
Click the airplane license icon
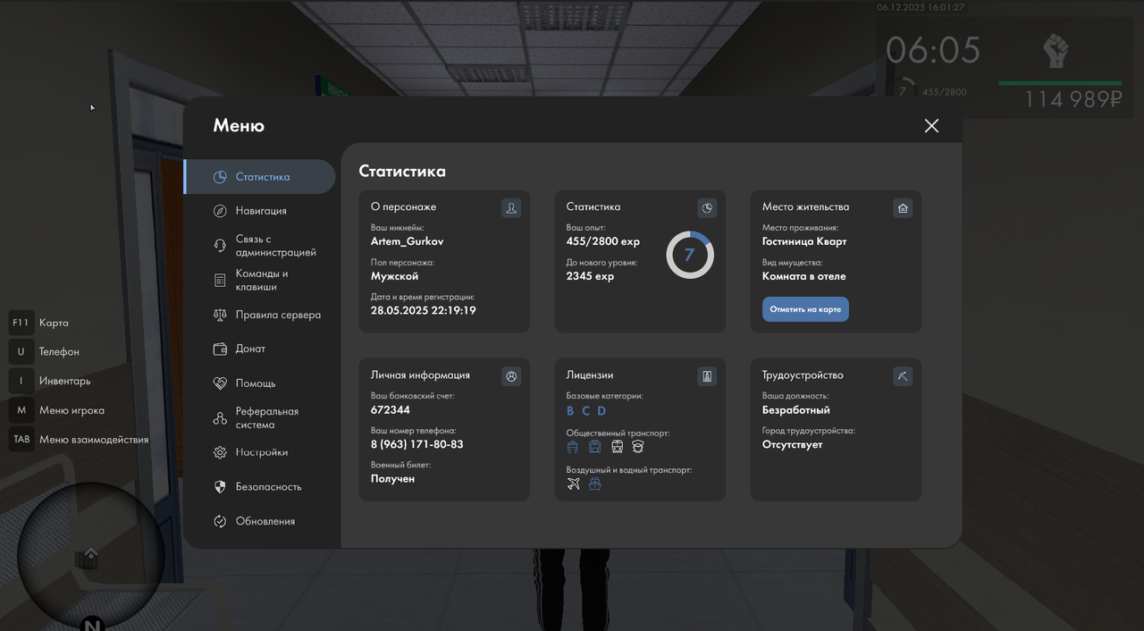point(574,484)
